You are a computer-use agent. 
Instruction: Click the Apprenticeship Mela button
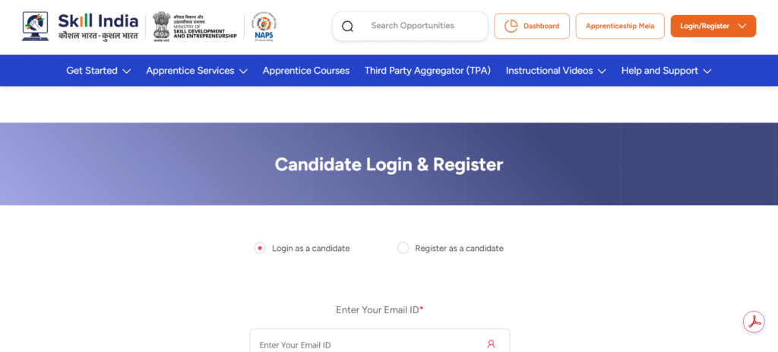click(x=619, y=26)
